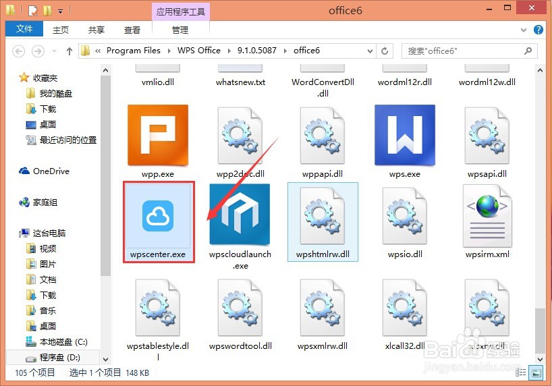Open 图片 folder under This PC
The image size is (552, 386).
(x=47, y=264)
